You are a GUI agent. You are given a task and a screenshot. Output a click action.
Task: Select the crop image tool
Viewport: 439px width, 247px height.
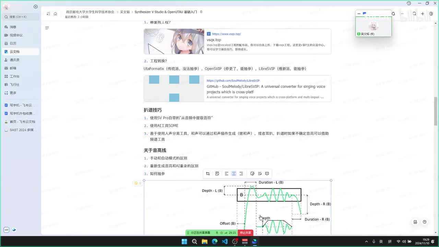point(208,174)
